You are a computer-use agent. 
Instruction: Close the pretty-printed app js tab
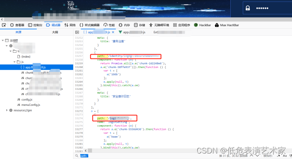[113, 32]
